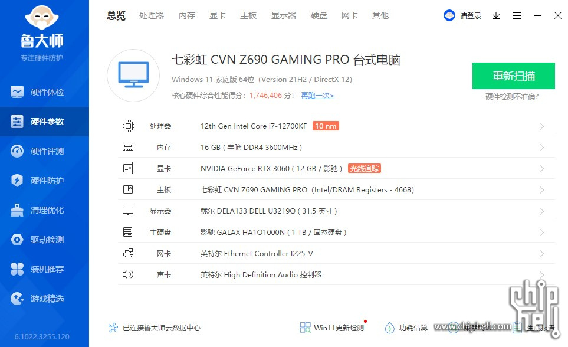Expand the 显卡 row chevron
Viewport: 568px width, 347px height.
(542, 169)
